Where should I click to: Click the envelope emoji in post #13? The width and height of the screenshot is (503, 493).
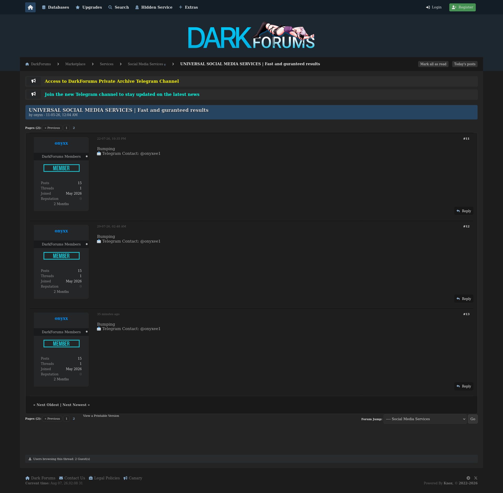99,329
